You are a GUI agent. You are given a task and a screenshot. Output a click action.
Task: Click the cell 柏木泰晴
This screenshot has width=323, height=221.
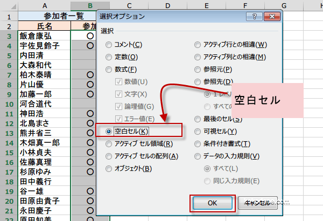click(44, 75)
